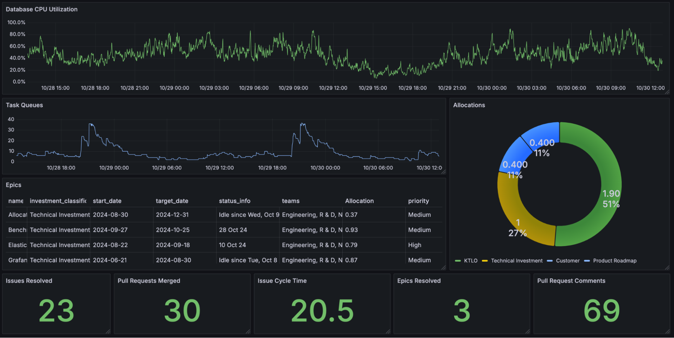Screen dimensions: 674x338
Task: Sort Epics table by Allocation column
Action: click(x=359, y=201)
